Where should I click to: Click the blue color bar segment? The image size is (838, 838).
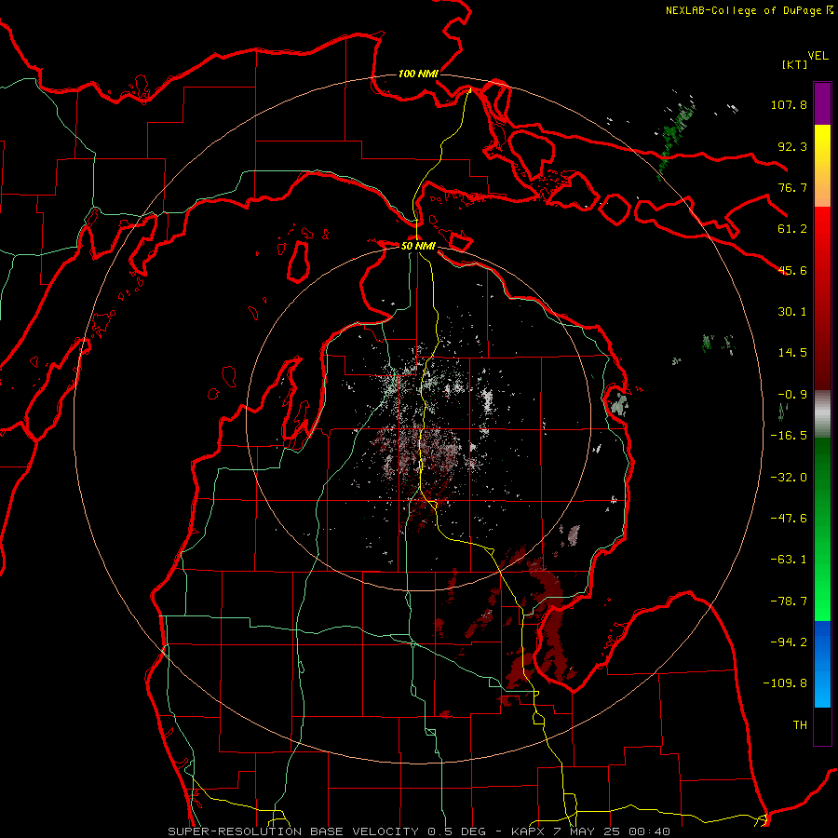pos(822,664)
